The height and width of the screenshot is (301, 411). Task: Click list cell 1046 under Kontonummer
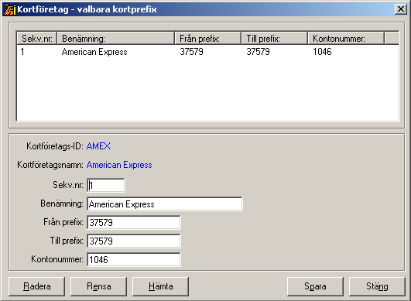coord(322,52)
